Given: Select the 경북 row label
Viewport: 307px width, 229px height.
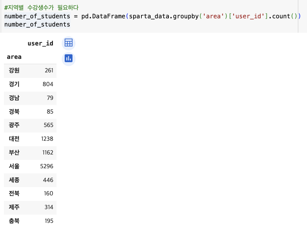Looking at the screenshot, I should coord(14,111).
